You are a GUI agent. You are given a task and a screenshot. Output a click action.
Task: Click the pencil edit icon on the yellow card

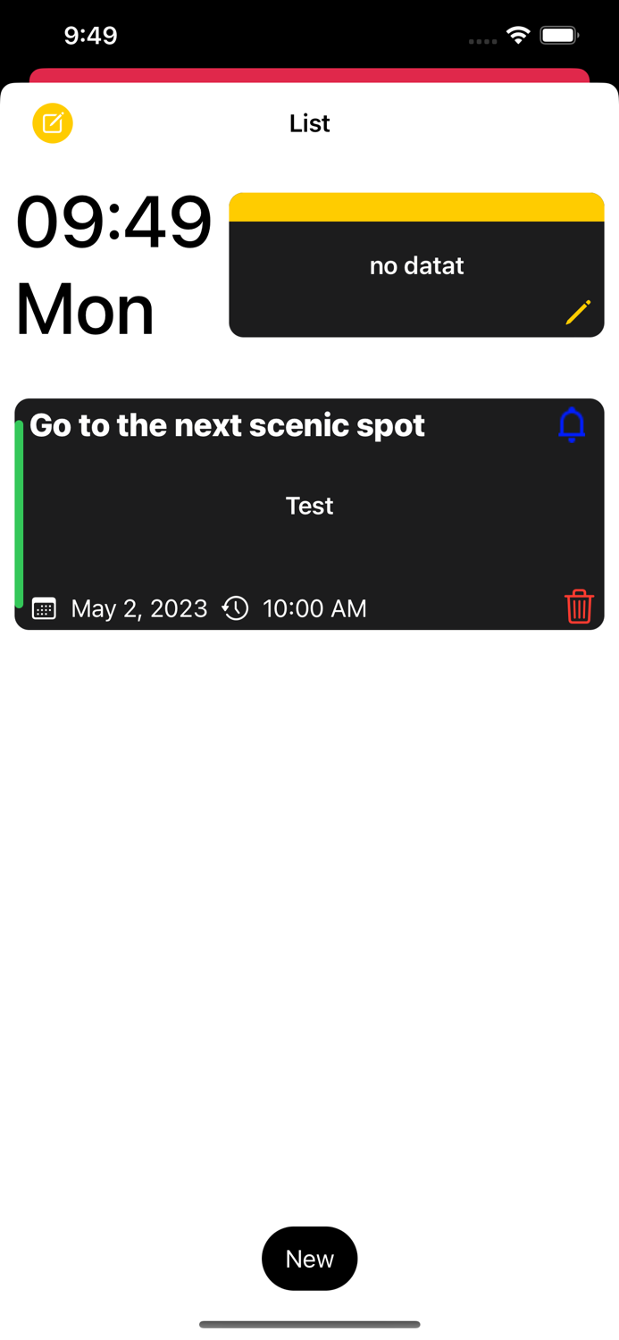pos(579,312)
